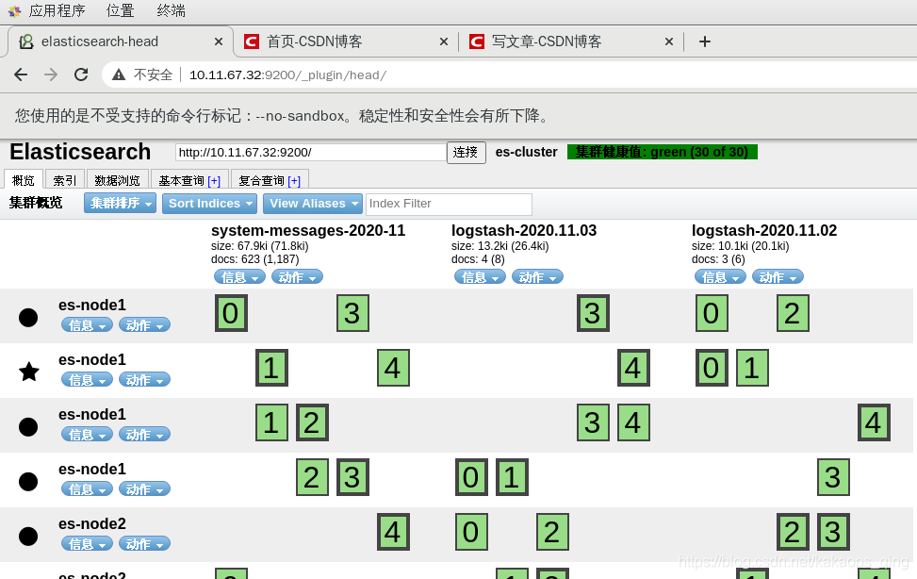Click system-messages shard 0 in first es-node1 row
The image size is (917, 579).
click(231, 313)
